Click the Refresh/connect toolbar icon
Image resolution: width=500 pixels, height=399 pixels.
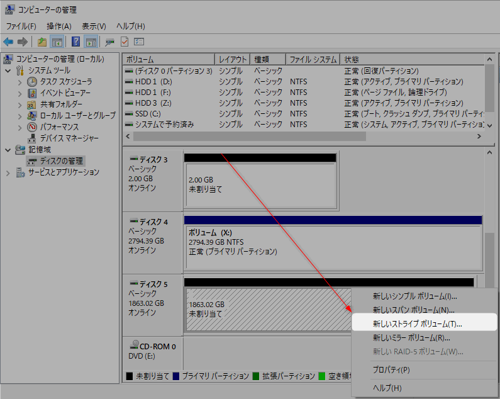(x=109, y=42)
